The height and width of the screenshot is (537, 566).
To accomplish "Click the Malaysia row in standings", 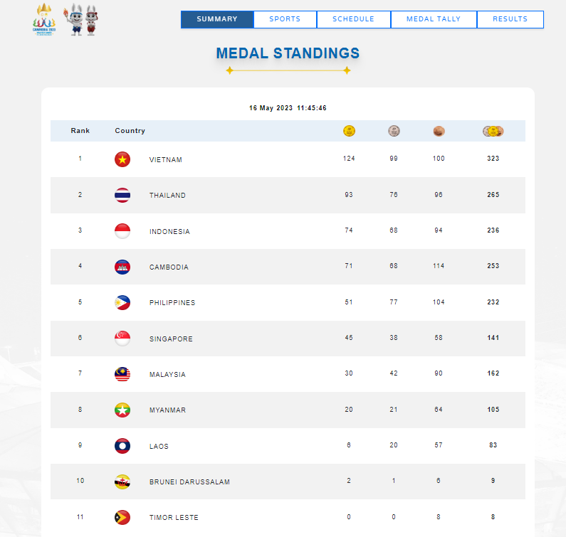I will tap(288, 374).
